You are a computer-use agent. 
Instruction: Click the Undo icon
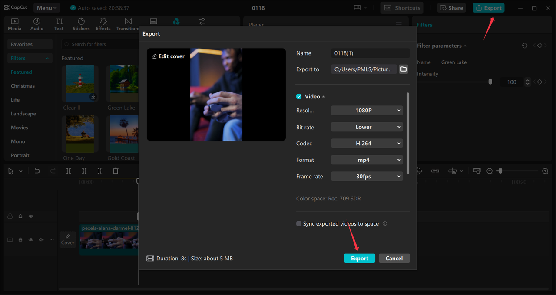[37, 171]
